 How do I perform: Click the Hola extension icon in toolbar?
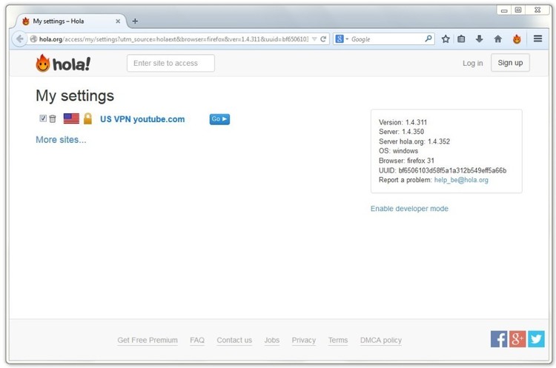pos(517,39)
